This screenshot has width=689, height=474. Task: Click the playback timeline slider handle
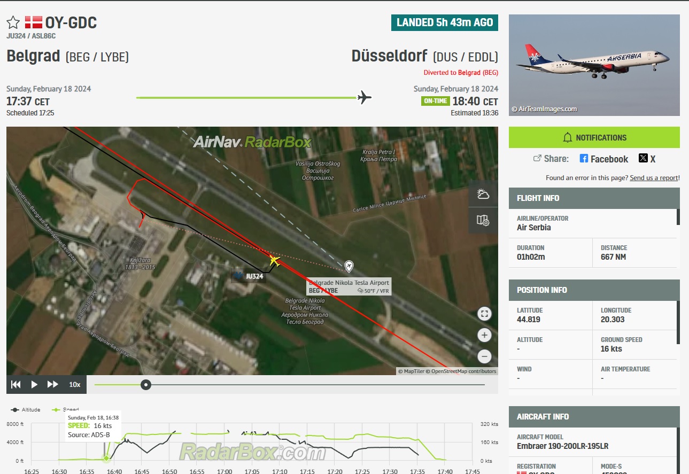point(145,384)
